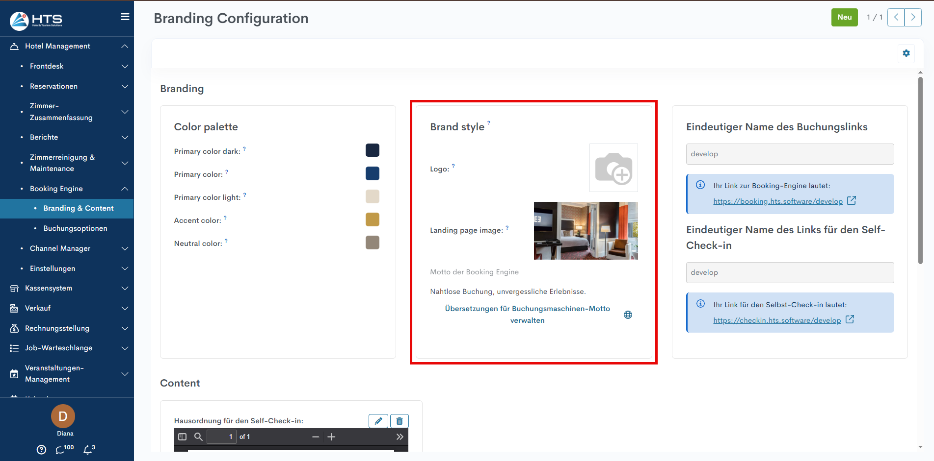
Task: Open the booking.hts.software/develop link
Action: coord(777,201)
